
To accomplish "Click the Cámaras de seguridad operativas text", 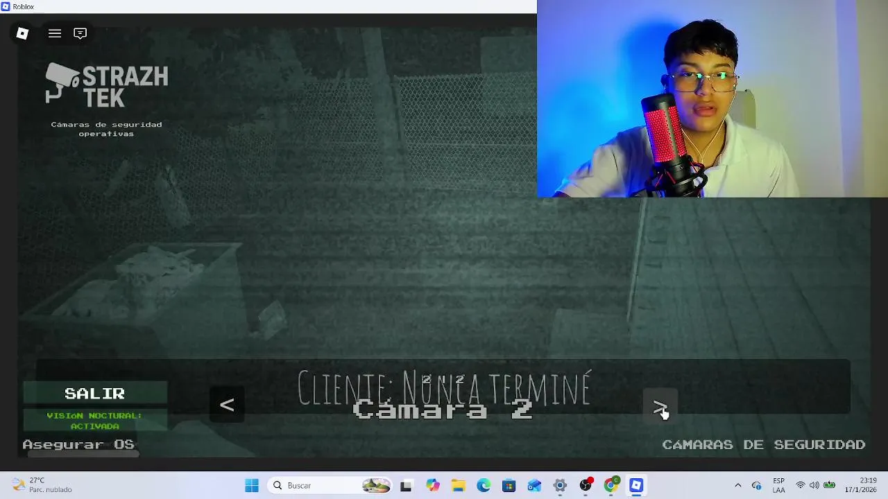I will pos(106,129).
